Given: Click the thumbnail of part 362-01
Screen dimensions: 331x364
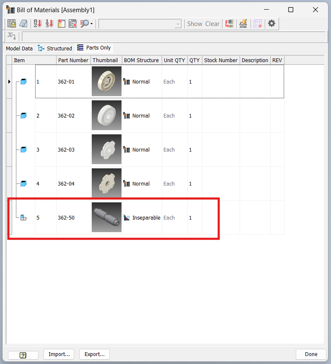Looking at the screenshot, I should pos(106,81).
